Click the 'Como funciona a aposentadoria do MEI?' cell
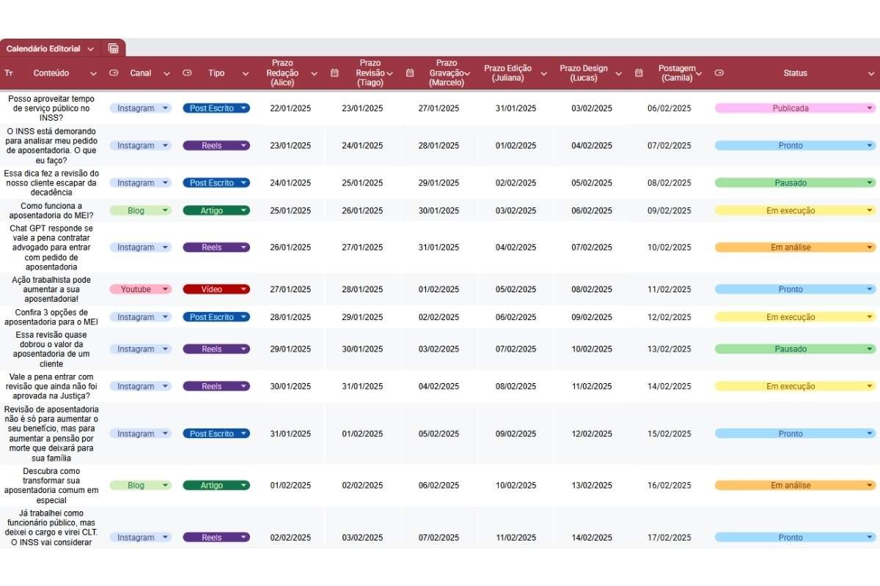This screenshot has width=880, height=586. pos(51,211)
